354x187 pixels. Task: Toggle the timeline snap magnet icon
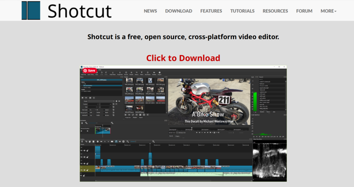116,141
